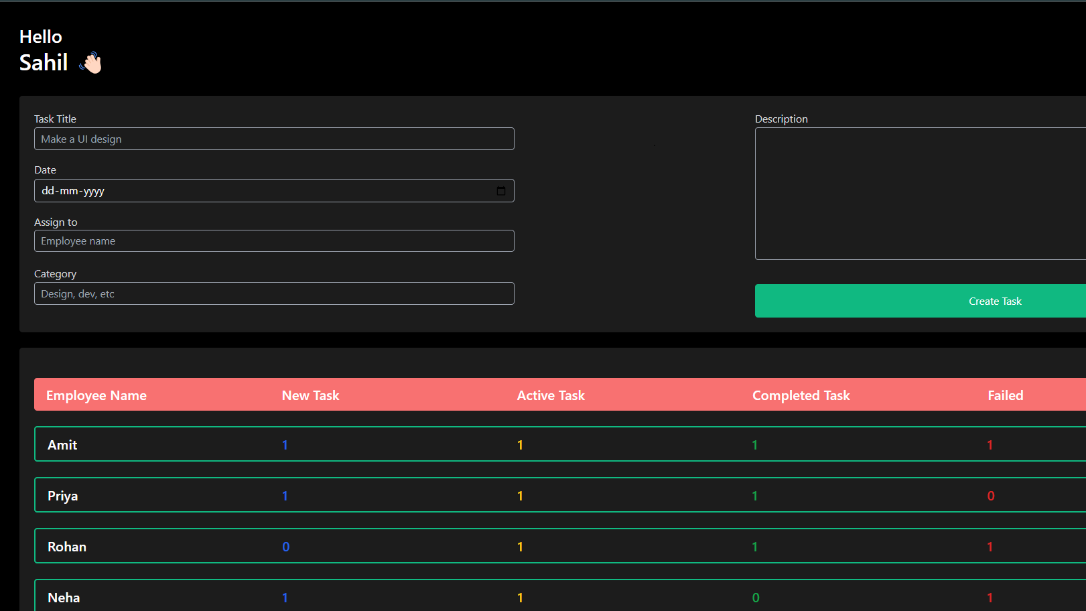Click into the Category input box
1086x611 pixels.
click(x=274, y=293)
